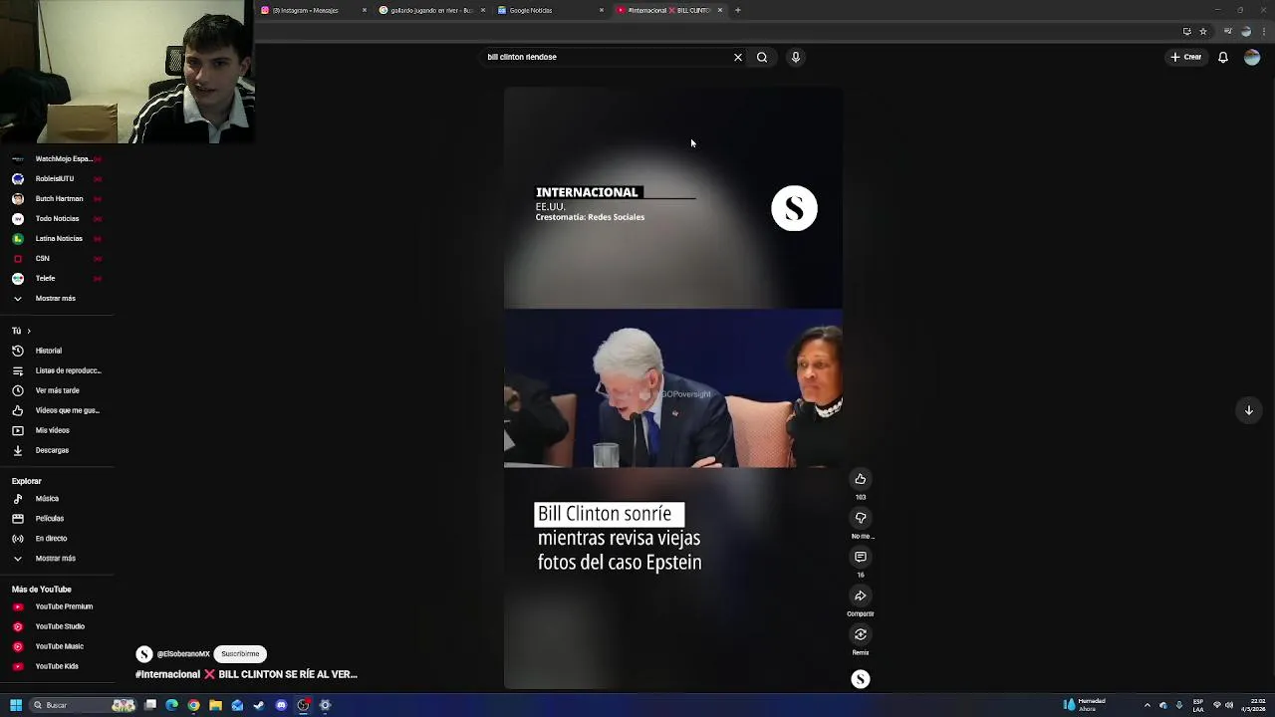Share the short via Compartir
The height and width of the screenshot is (717, 1275).
(x=861, y=596)
